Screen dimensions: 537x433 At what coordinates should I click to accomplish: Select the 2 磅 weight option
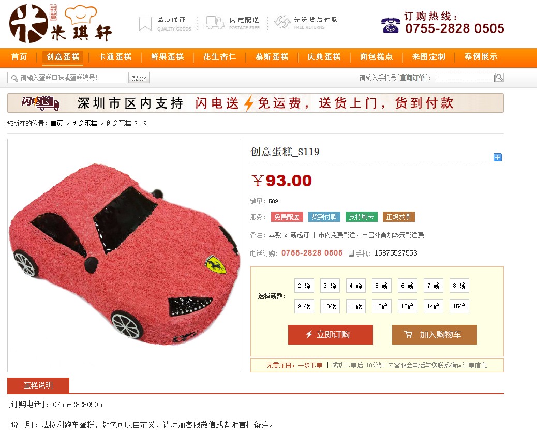(x=304, y=286)
